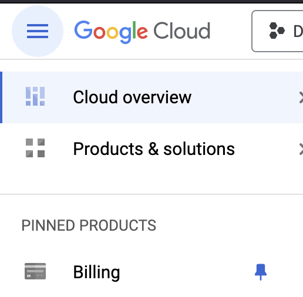303x297 pixels.
Task: Open the project selector dropdown
Action: [277, 31]
